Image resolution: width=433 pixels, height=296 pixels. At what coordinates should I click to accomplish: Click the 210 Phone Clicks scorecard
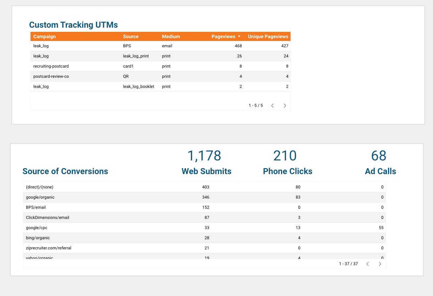click(285, 156)
